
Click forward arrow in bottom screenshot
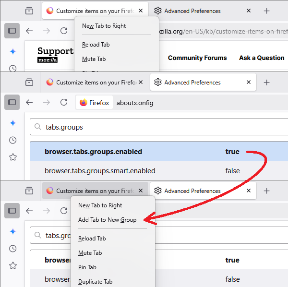click(47, 211)
